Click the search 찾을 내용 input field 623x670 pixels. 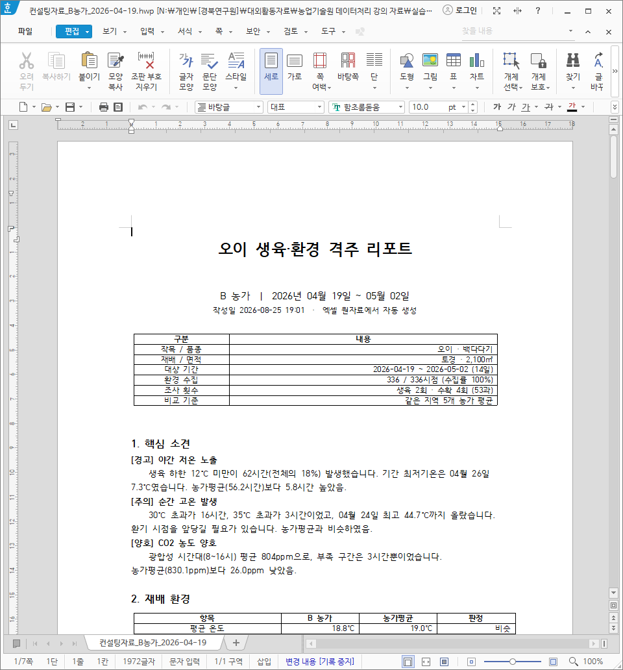click(x=515, y=31)
